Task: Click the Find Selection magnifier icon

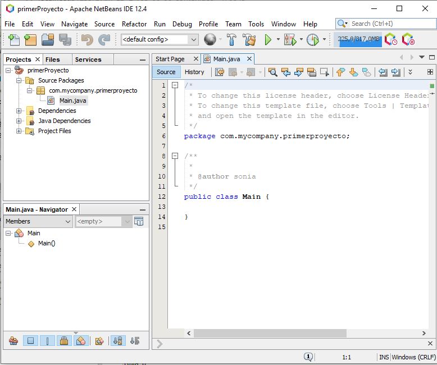Action: [272, 72]
